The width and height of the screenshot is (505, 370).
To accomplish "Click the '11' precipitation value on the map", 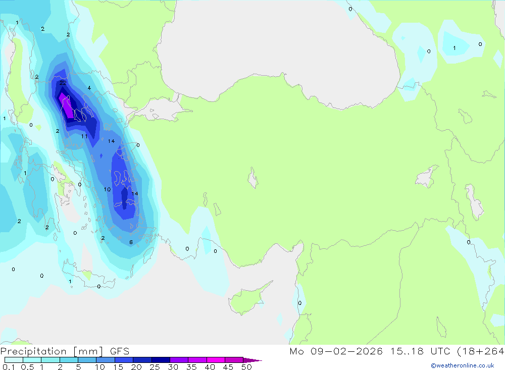I will pos(84,136).
